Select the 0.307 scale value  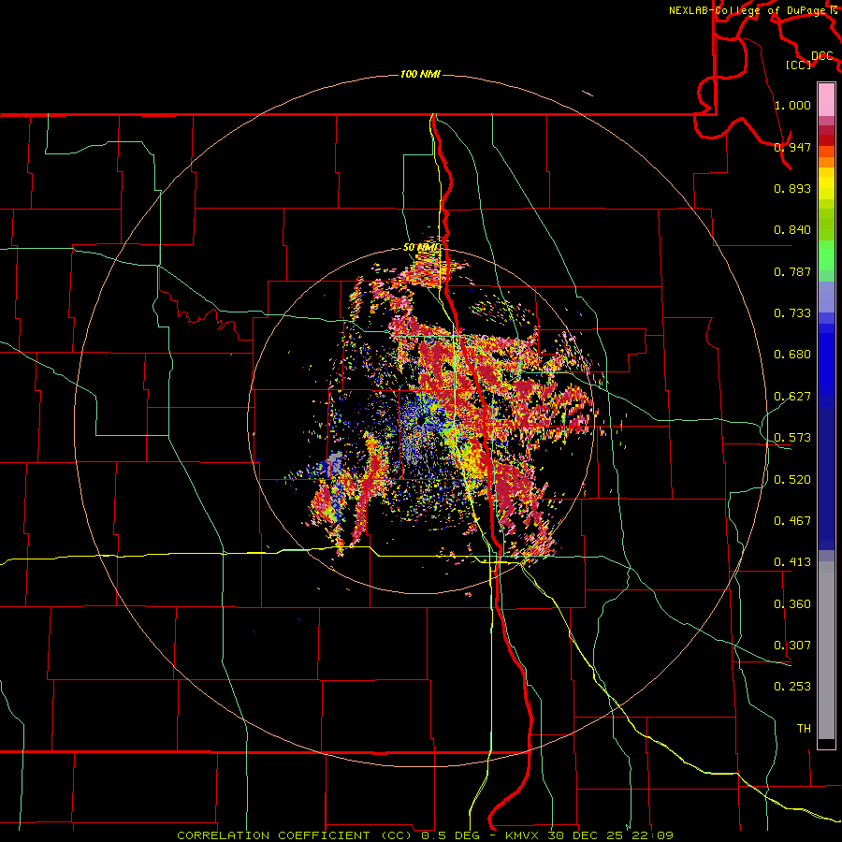coord(792,646)
